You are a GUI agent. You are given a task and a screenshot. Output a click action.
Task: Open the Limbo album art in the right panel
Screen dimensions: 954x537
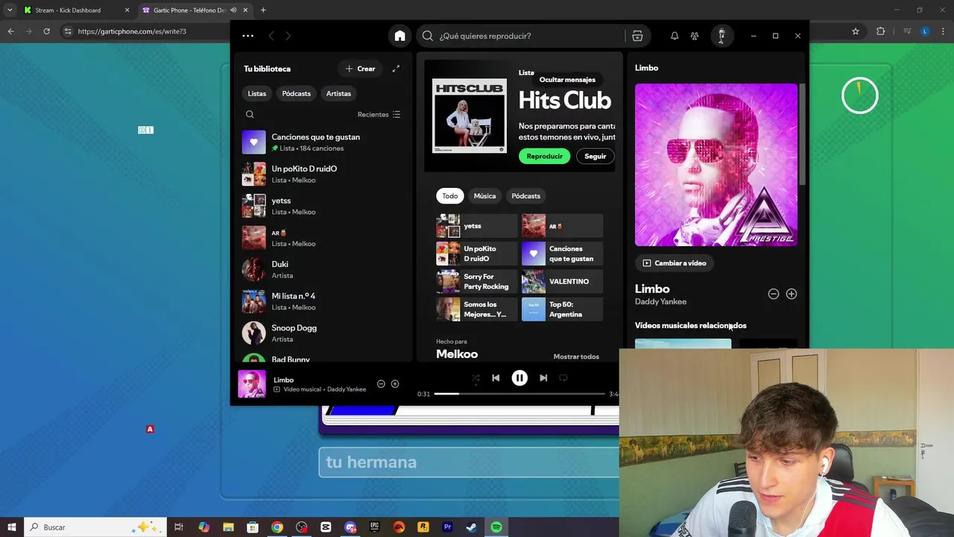click(716, 165)
